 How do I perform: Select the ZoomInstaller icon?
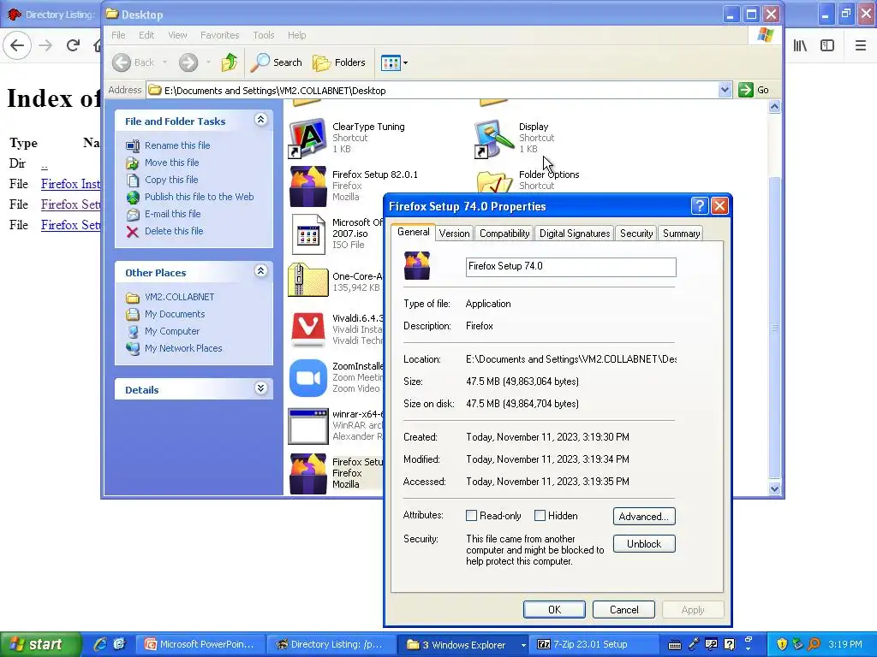point(307,377)
